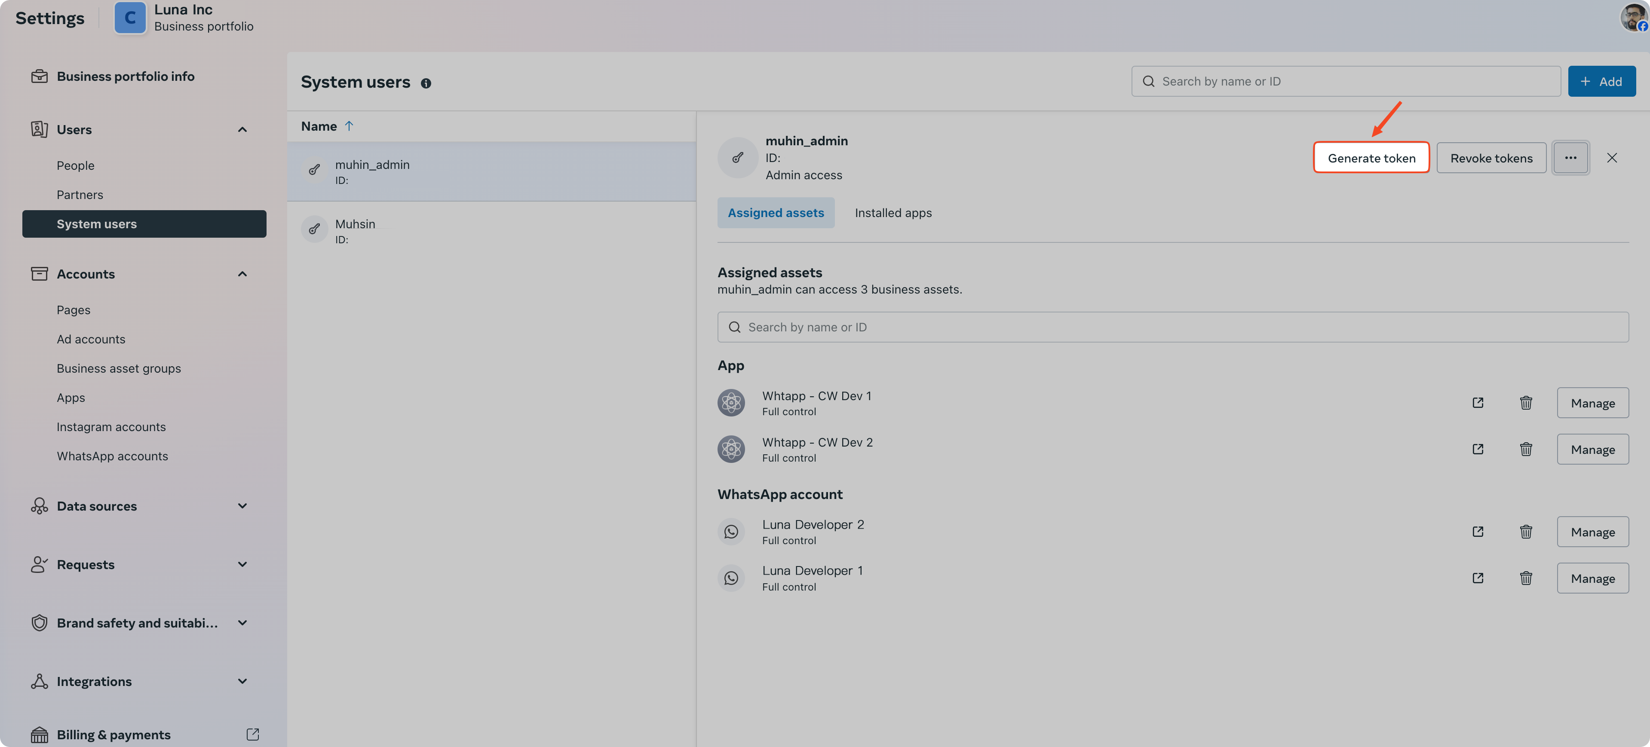Focus the assigned assets search field
Viewport: 1650px width, 747px height.
click(1173, 327)
